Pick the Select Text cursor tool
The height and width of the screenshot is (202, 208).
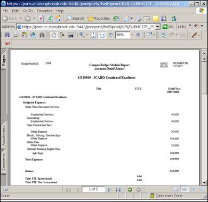tap(62, 35)
